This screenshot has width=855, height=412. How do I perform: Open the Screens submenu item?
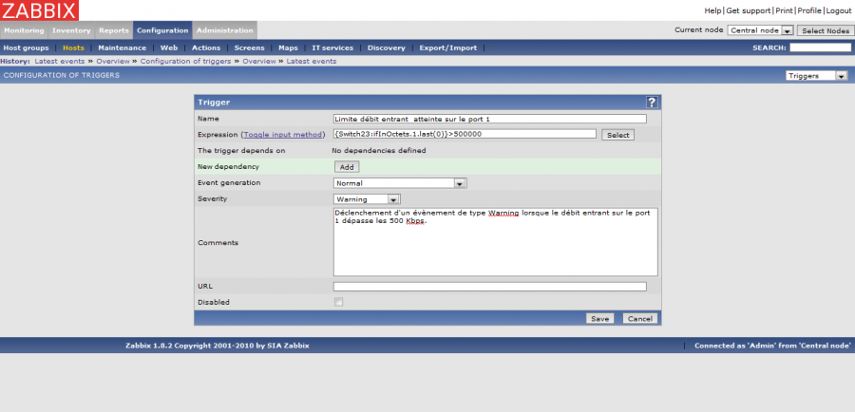249,48
